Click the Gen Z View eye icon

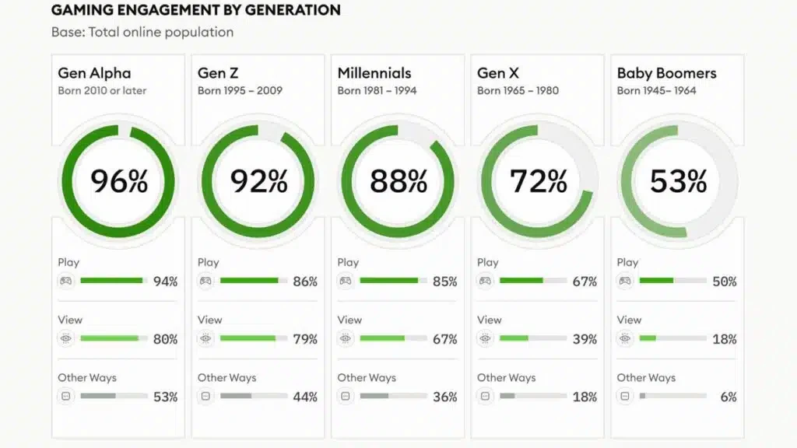(205, 338)
